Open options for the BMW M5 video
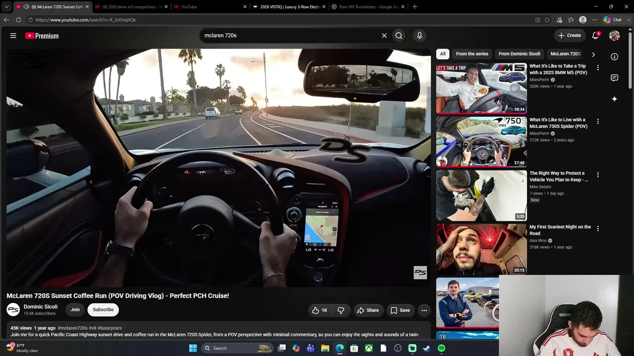Viewport: 634px width, 356px height. tap(598, 68)
